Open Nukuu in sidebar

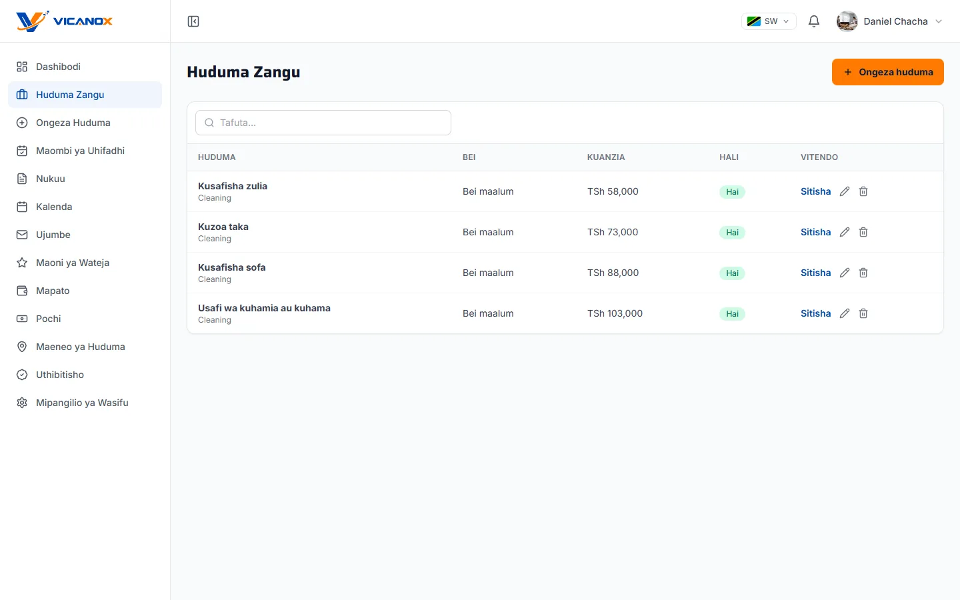pyautogui.click(x=85, y=179)
